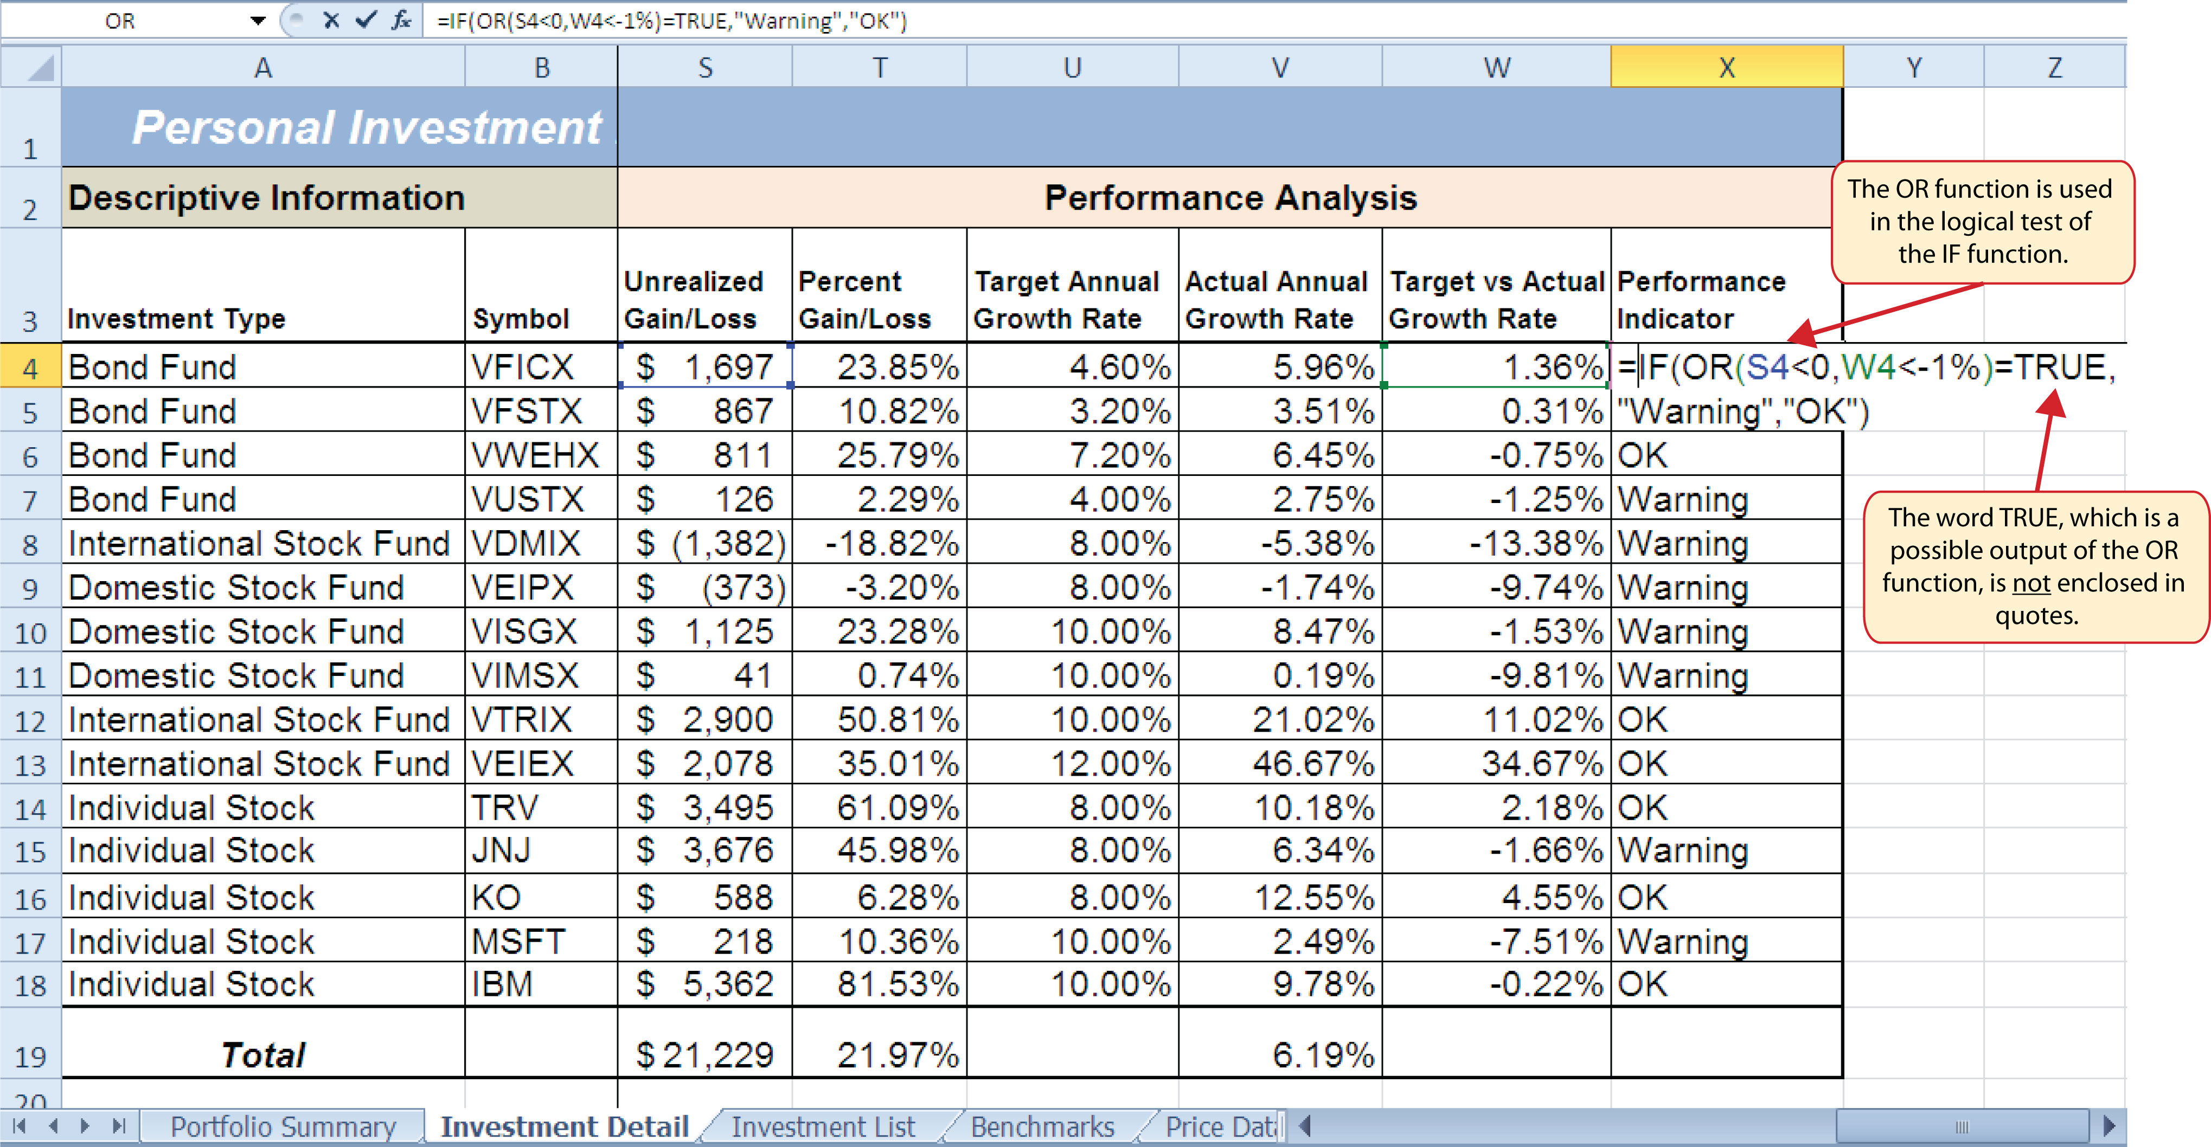2211x1147 pixels.
Task: Click horizontal scrollbar left arrow
Action: pos(1305,1125)
